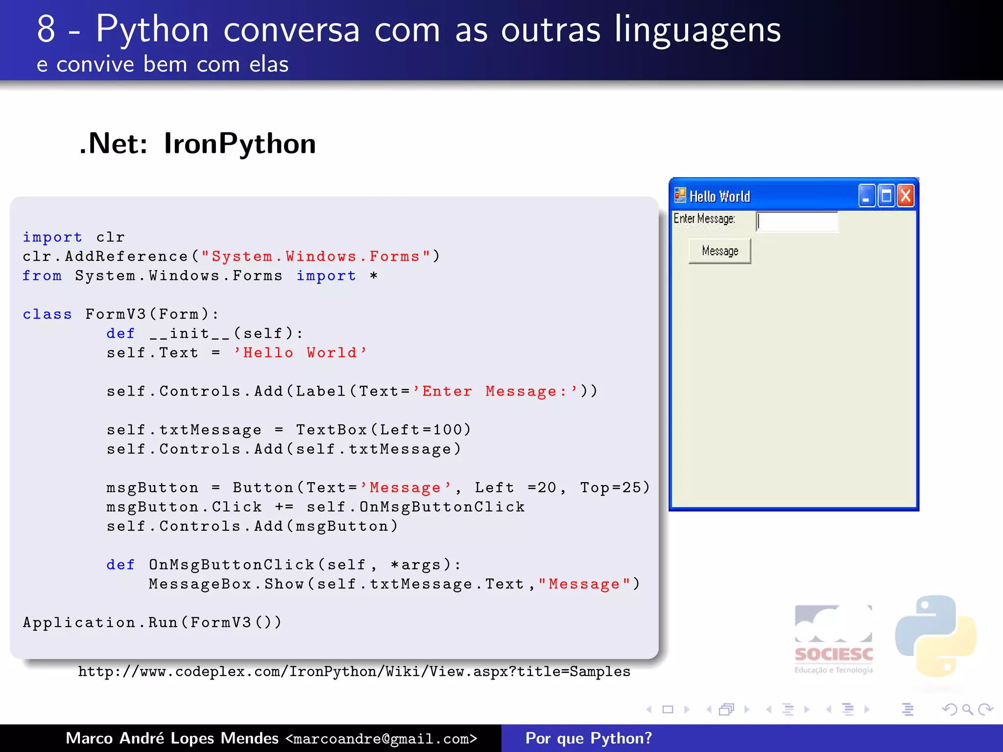Viewport: 1003px width, 752px height.
Task: Go to next section arrow
Action: 867,709
